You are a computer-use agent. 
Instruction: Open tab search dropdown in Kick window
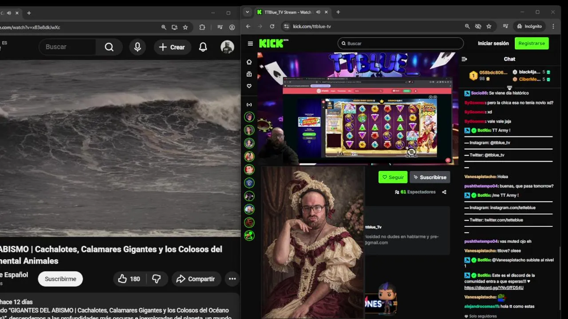point(248,12)
